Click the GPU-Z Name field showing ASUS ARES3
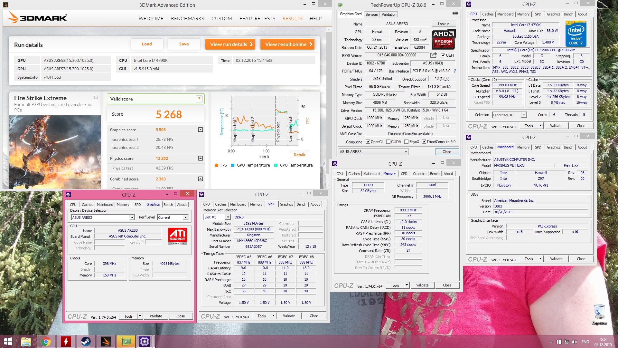Viewport: 618px width, 348px height. [x=397, y=24]
